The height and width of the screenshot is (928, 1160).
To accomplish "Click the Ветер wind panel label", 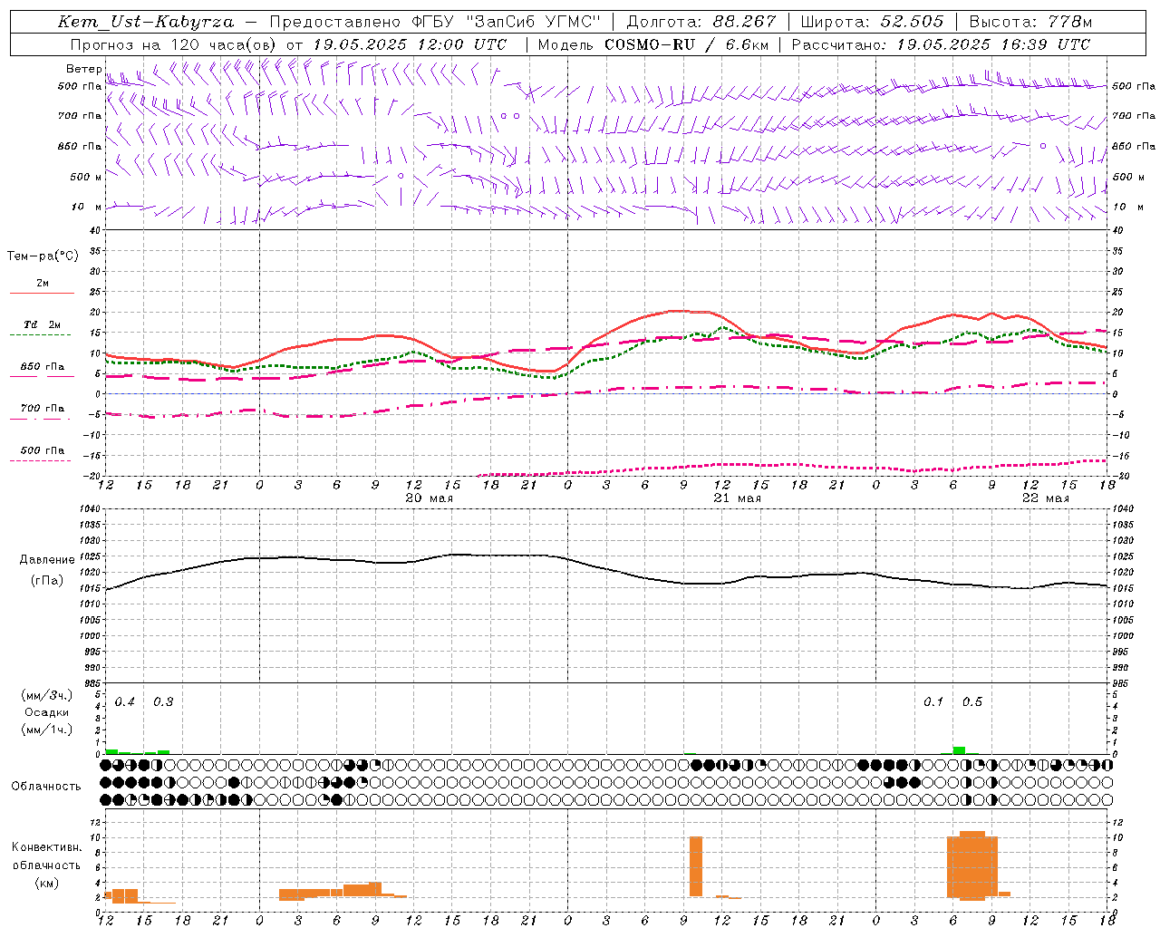I will point(83,69).
